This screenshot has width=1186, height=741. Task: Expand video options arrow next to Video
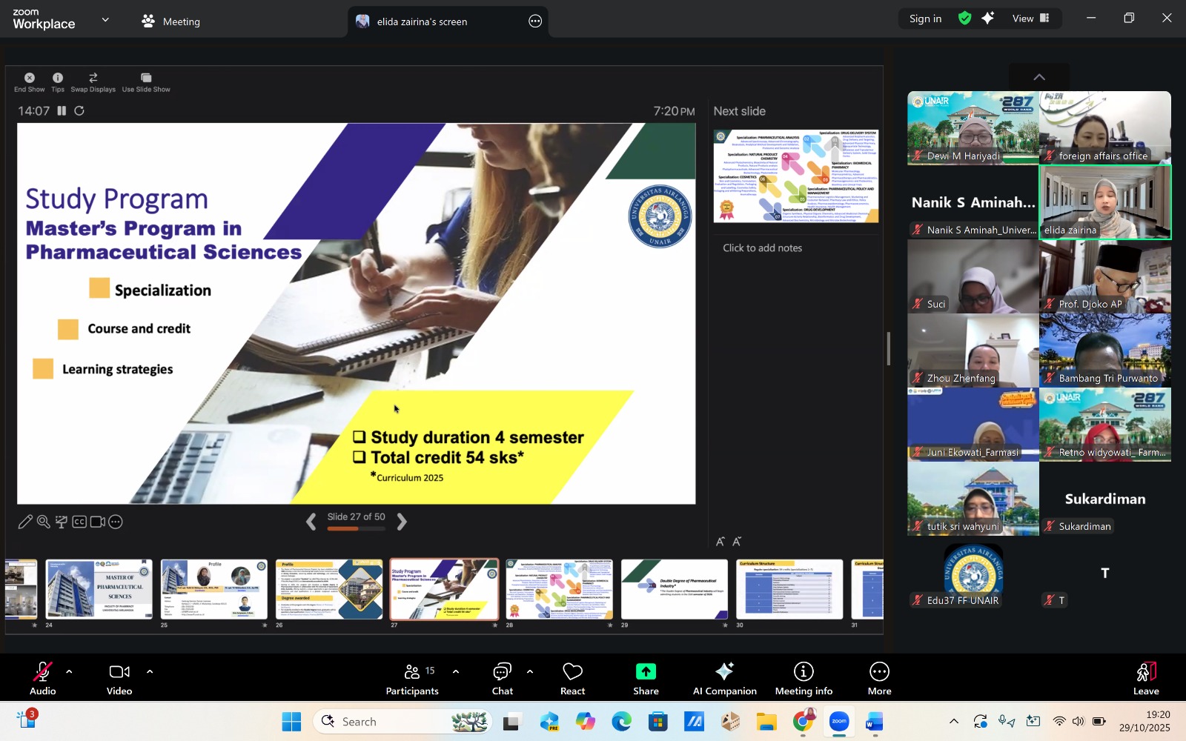(x=150, y=672)
